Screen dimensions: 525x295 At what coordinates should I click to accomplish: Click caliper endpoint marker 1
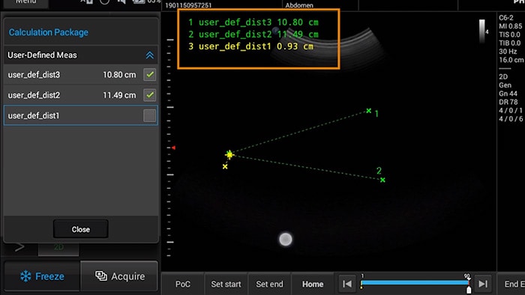coord(369,111)
